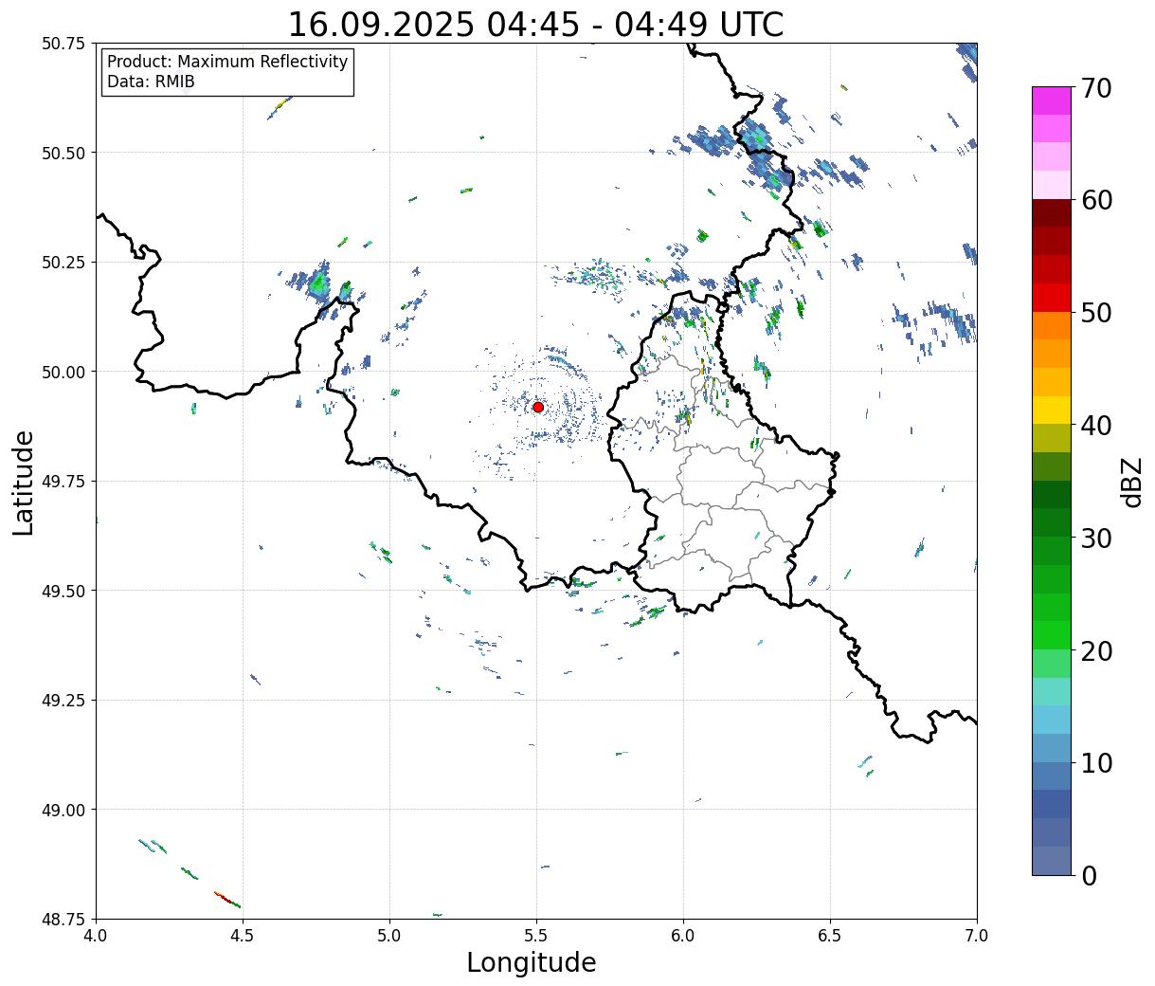Viewport: 1155px width, 986px height.
Task: Click the 70 tick label on colorbar
Action: [x=1095, y=88]
